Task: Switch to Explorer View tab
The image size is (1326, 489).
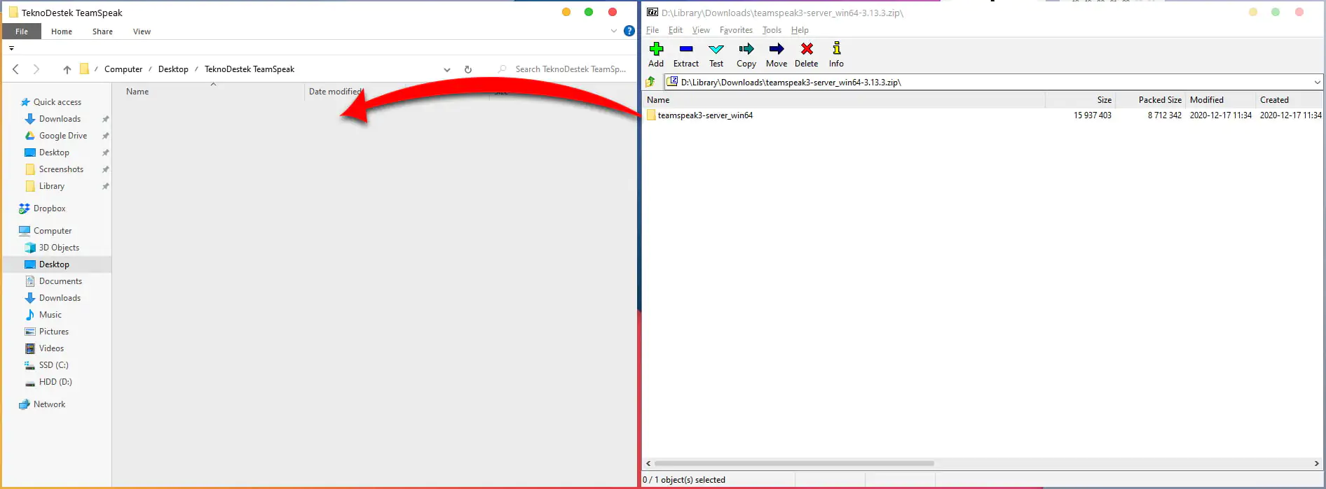Action: point(142,31)
